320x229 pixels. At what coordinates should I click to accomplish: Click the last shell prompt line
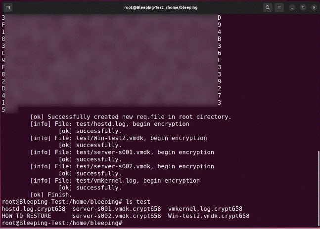coord(62,223)
